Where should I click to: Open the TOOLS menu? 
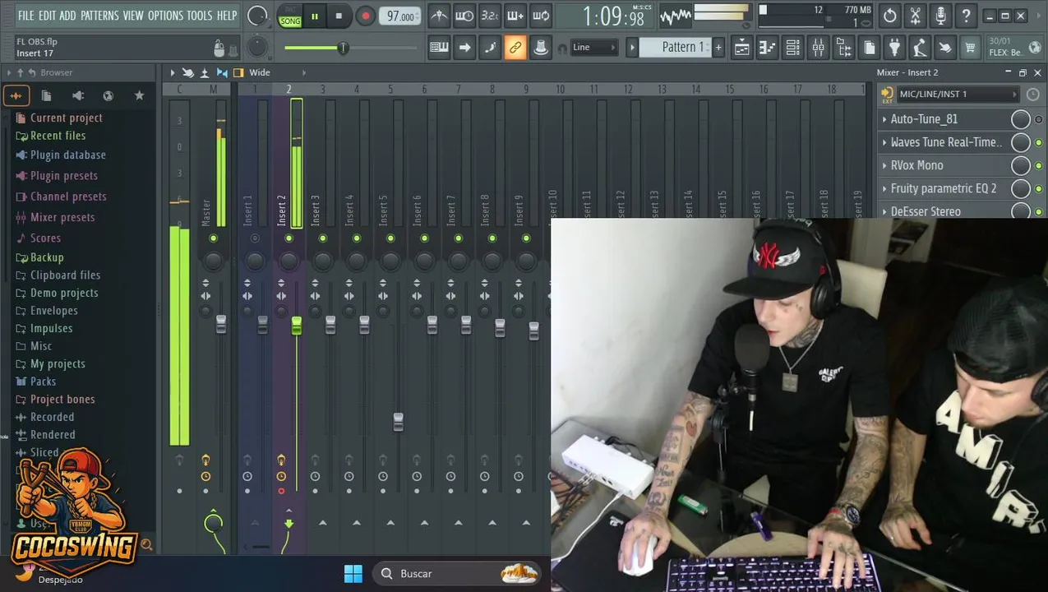coord(200,16)
